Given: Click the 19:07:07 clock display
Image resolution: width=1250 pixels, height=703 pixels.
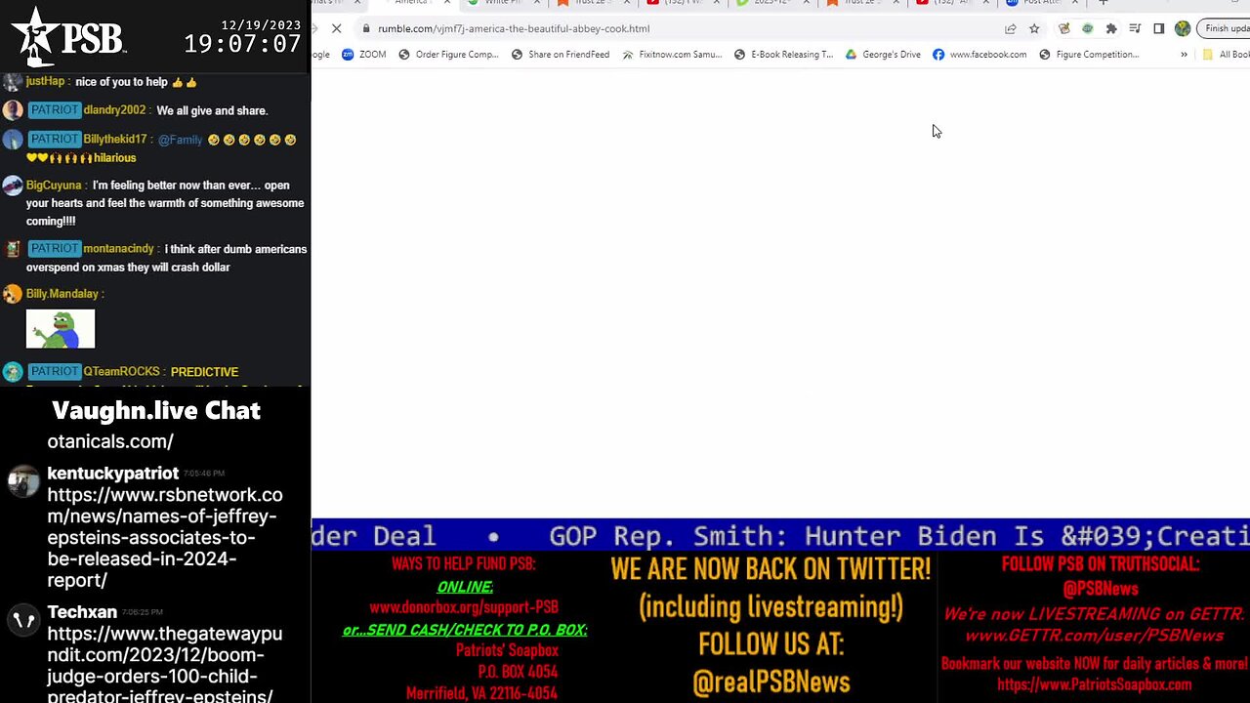Looking at the screenshot, I should tap(242, 44).
